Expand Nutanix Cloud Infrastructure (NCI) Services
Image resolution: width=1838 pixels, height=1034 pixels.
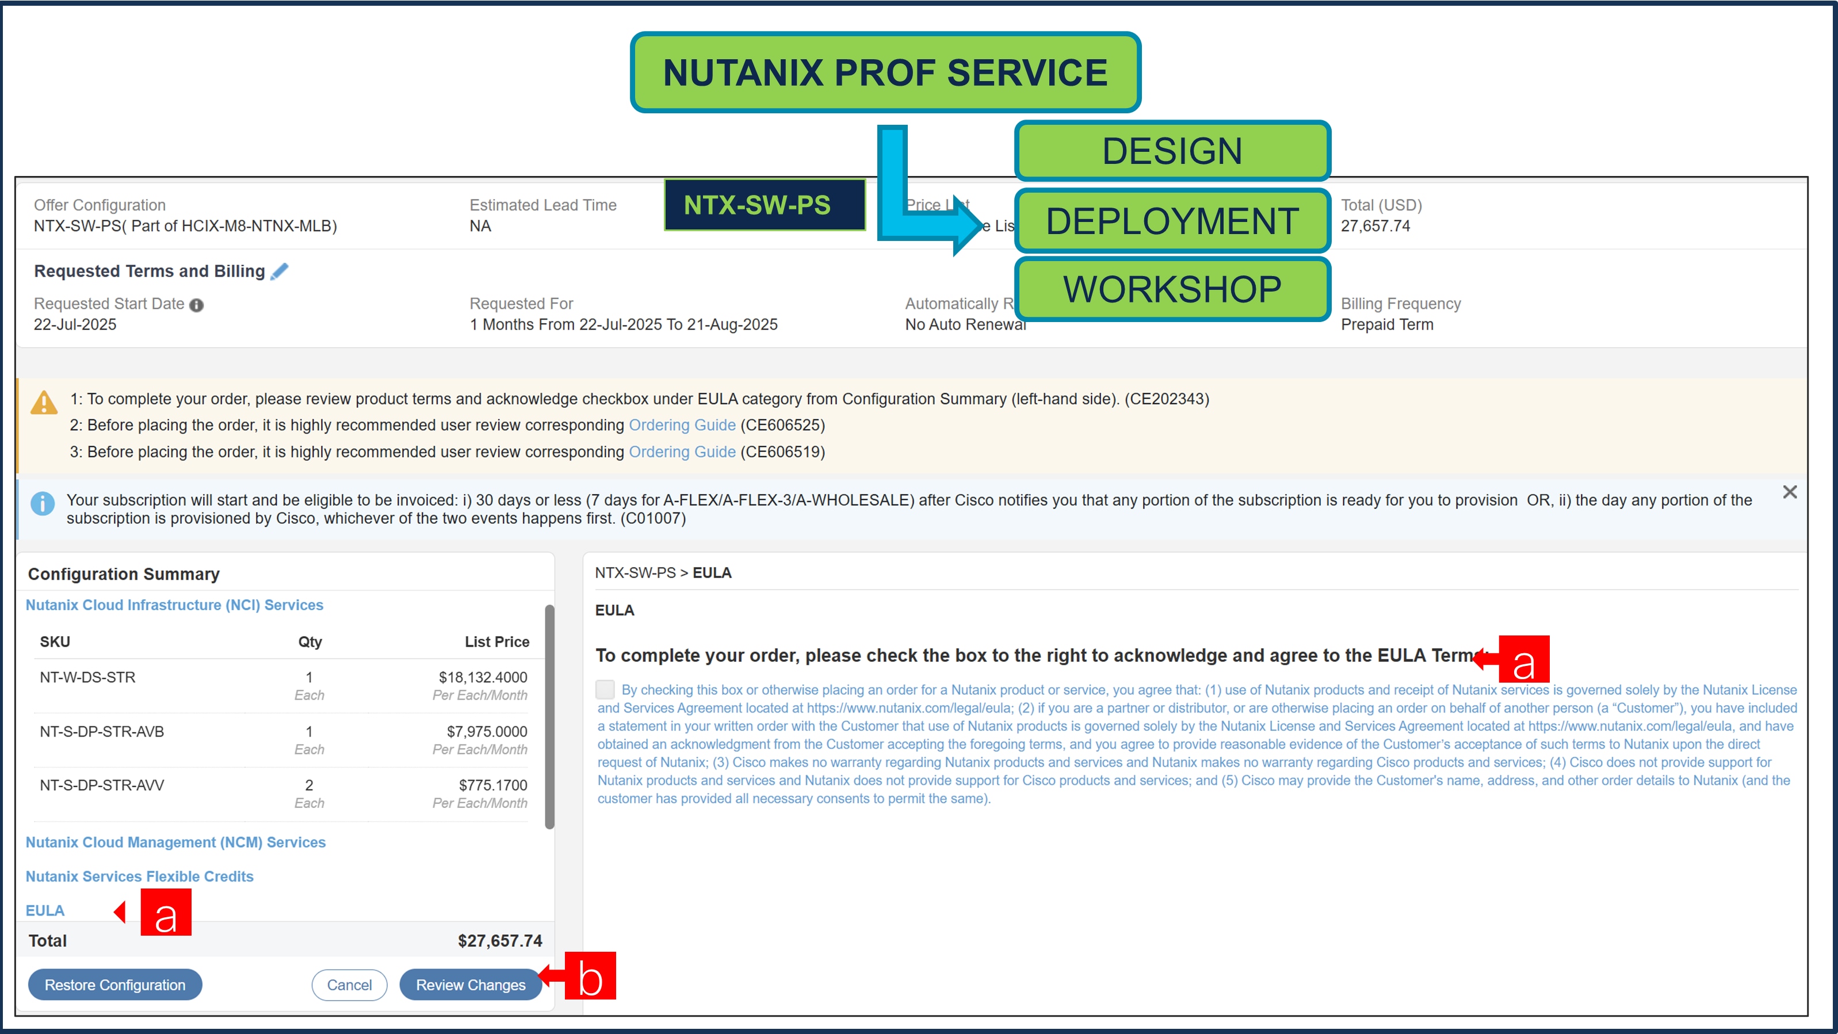(x=174, y=605)
